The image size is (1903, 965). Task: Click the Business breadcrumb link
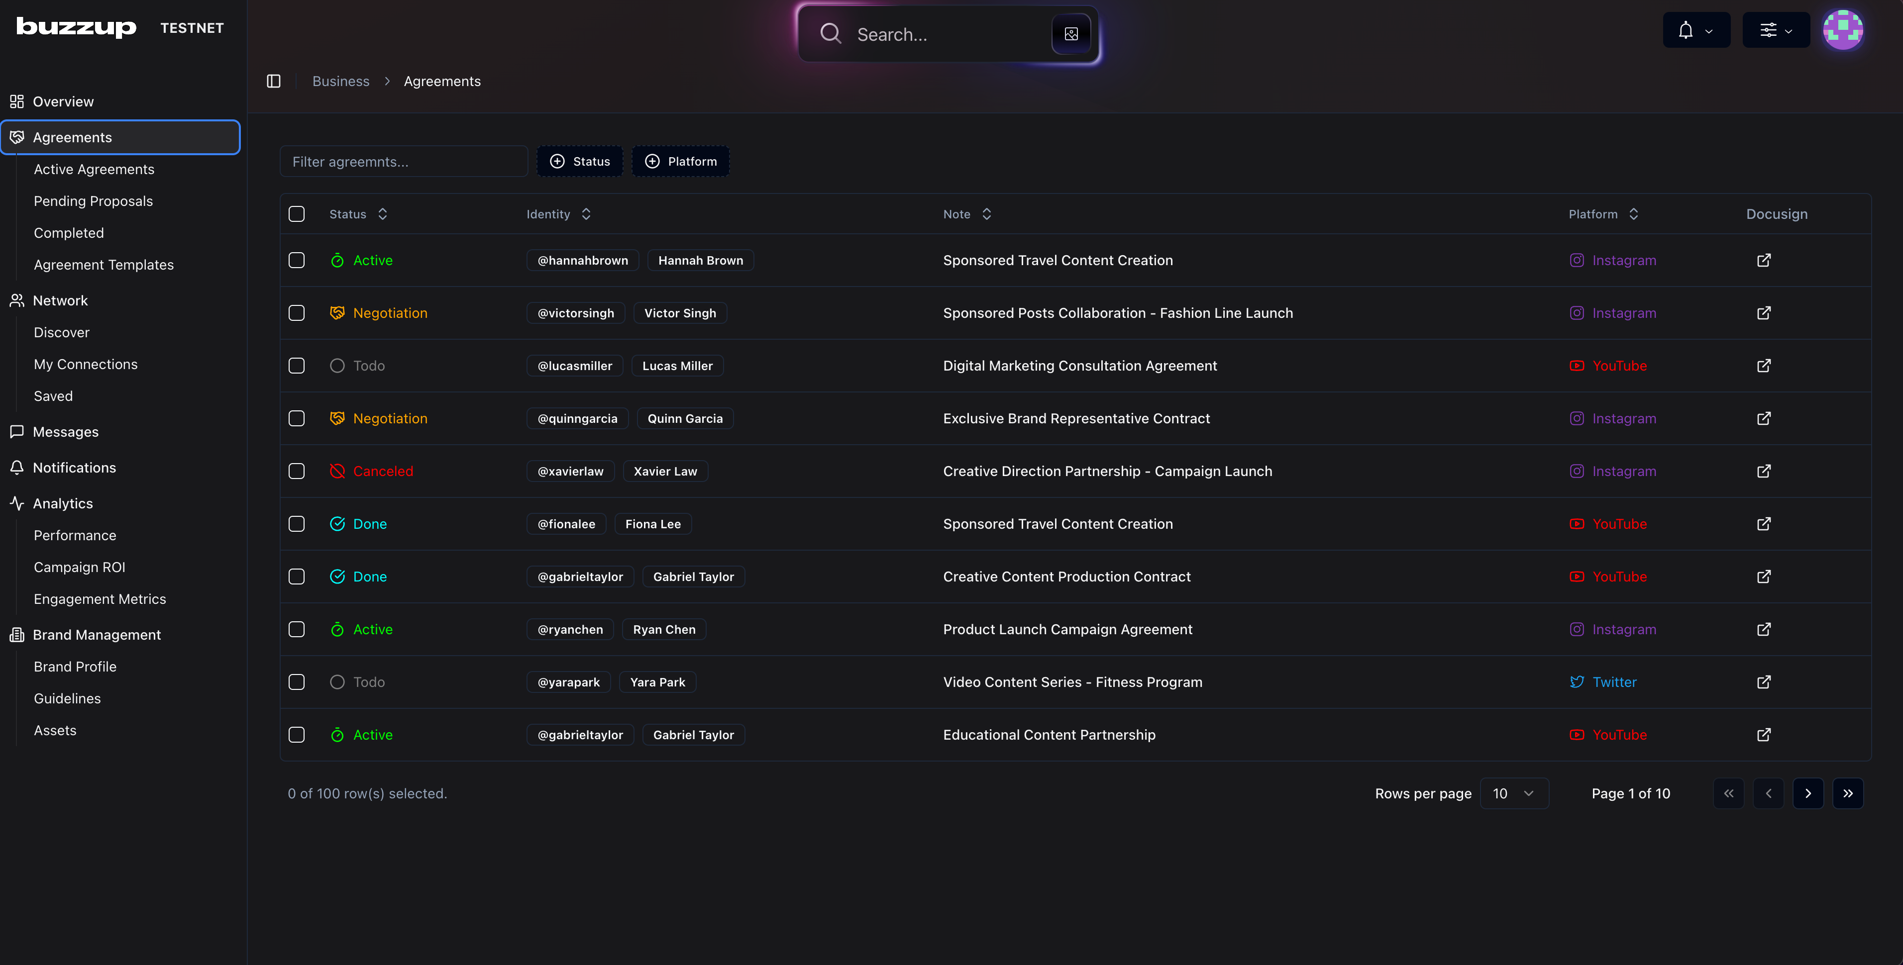click(x=340, y=81)
